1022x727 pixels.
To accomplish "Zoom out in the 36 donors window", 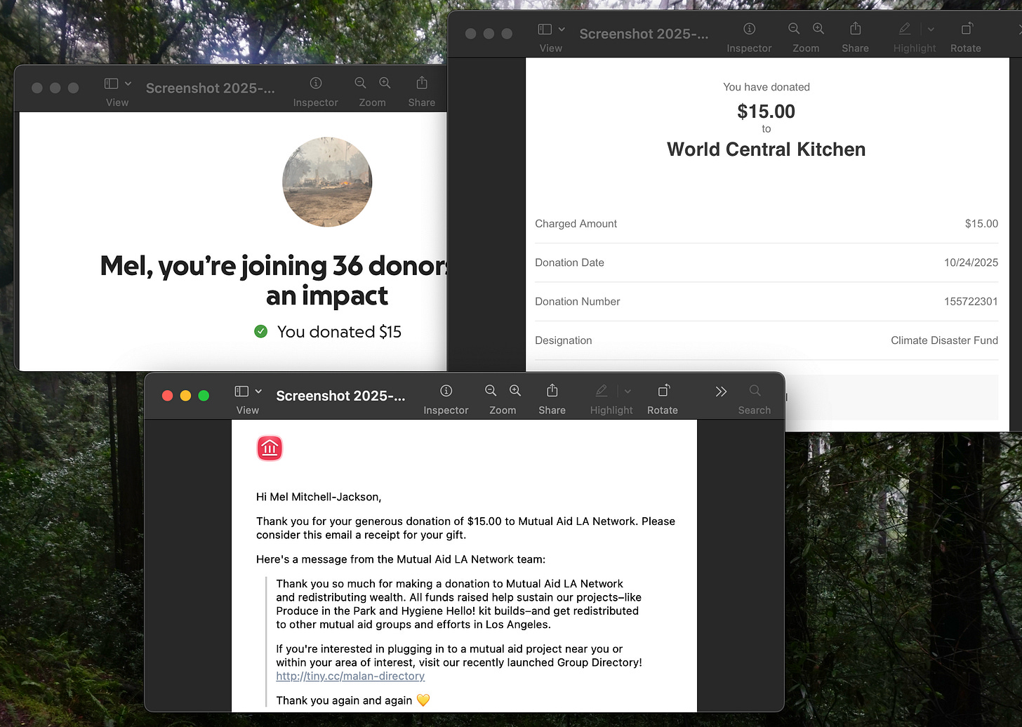I will point(360,83).
